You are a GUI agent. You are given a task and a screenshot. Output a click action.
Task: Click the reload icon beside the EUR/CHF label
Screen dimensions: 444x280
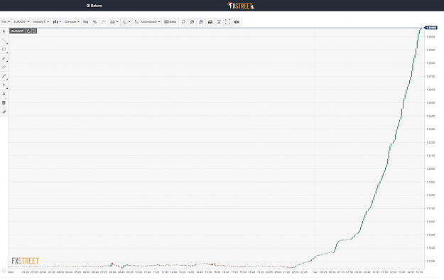click(x=29, y=31)
